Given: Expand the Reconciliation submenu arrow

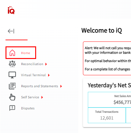Looking at the screenshot, I should click(x=46, y=64).
